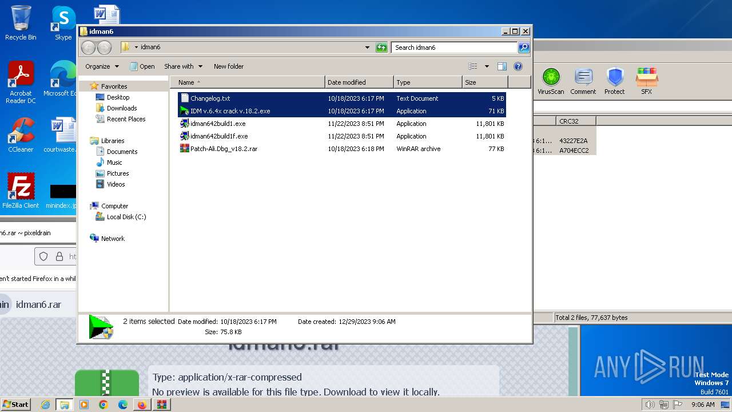This screenshot has height=412, width=732.
Task: Sort by the Date modified column
Action: [x=359, y=82]
